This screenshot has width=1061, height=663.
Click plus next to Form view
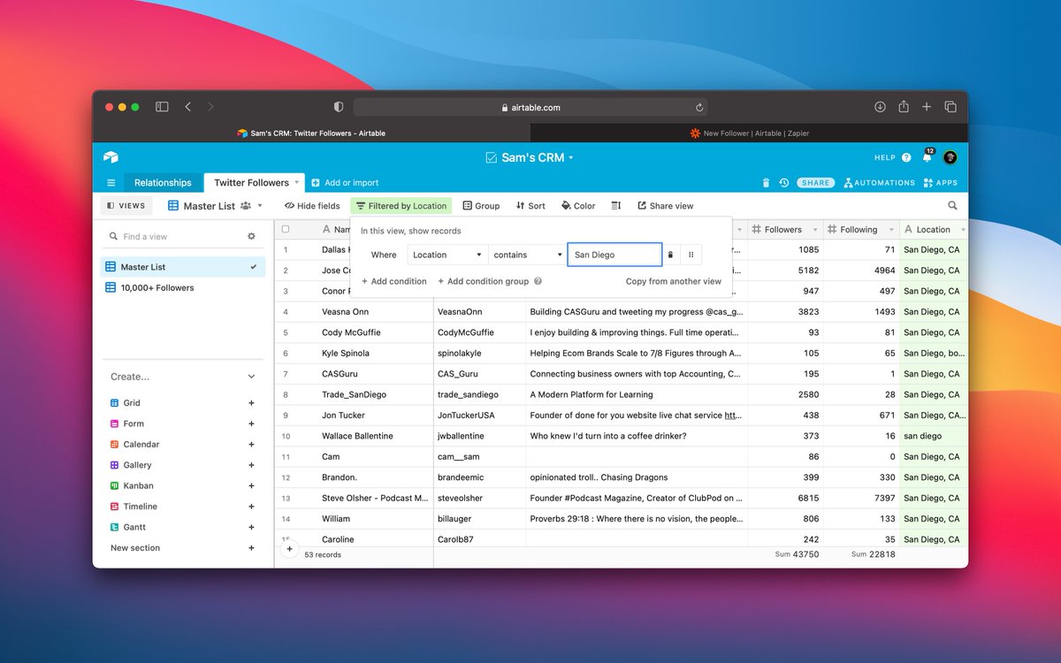pyautogui.click(x=251, y=423)
